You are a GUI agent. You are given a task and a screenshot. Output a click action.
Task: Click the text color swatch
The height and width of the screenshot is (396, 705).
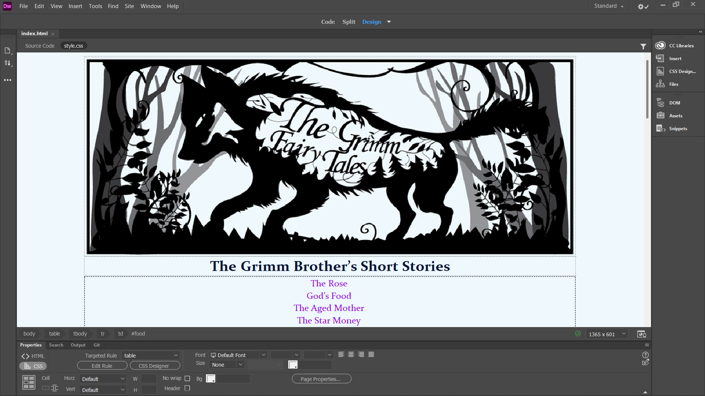click(x=293, y=364)
